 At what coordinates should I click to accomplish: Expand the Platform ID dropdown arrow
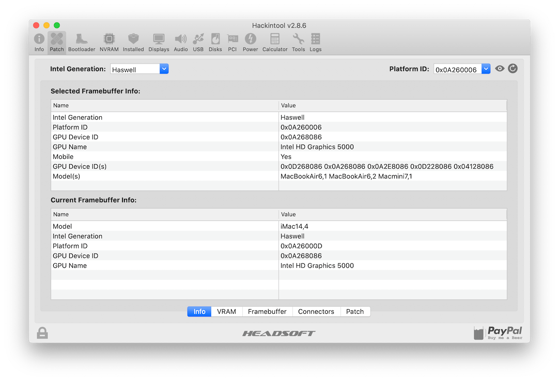(x=486, y=69)
